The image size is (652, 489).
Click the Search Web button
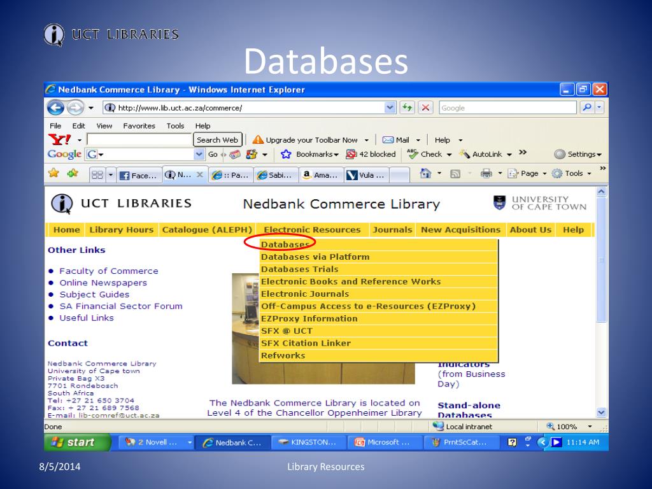218,140
